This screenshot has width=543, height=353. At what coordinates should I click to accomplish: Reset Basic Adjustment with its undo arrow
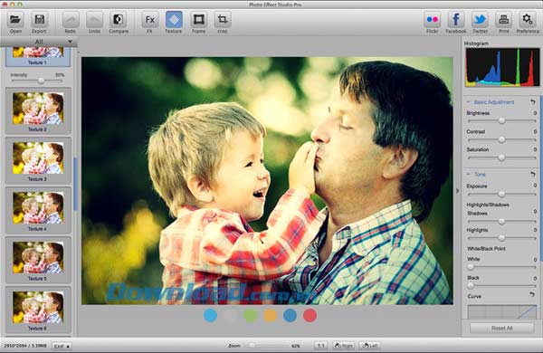tap(533, 102)
